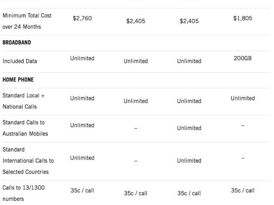
Task: Select the $1,805 minimum total cost value
Action: (243, 18)
